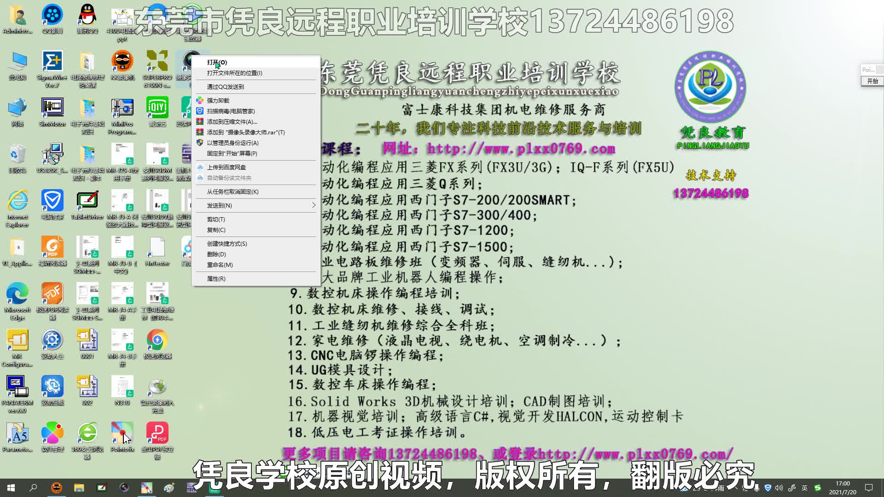
Task: Open the 驱动人生 gear icon
Action: point(52,344)
